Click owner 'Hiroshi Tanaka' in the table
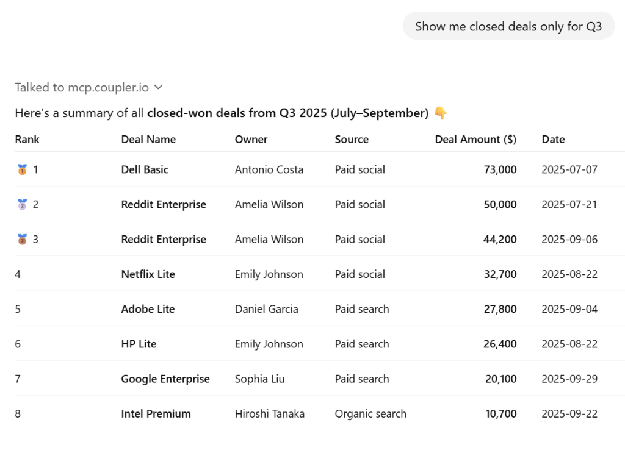 point(269,414)
